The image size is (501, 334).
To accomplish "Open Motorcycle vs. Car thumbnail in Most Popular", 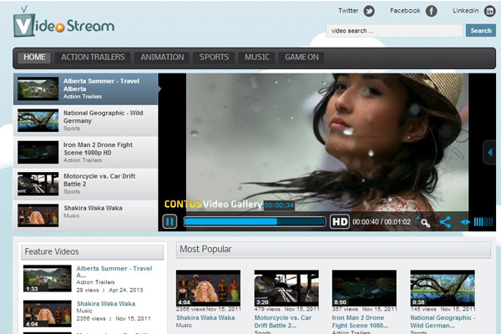I will click(x=286, y=288).
